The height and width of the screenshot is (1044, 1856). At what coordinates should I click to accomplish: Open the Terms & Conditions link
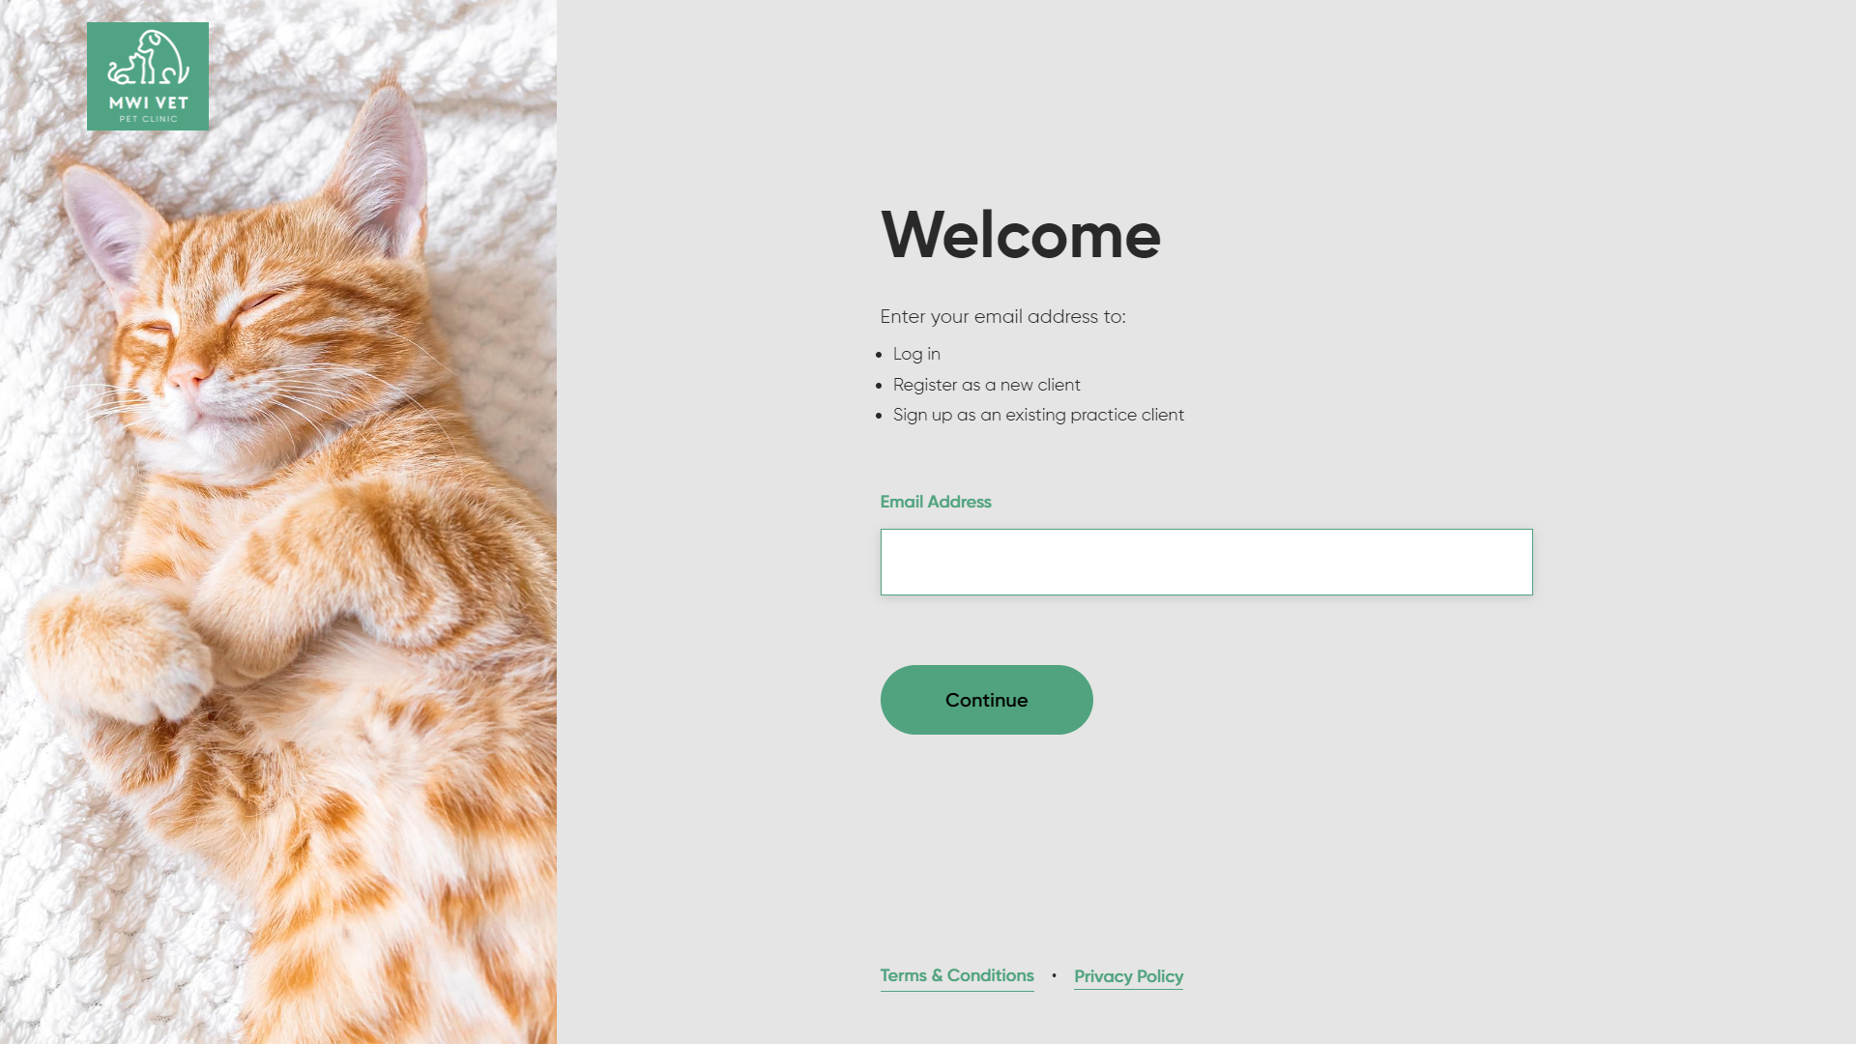pyautogui.click(x=957, y=975)
